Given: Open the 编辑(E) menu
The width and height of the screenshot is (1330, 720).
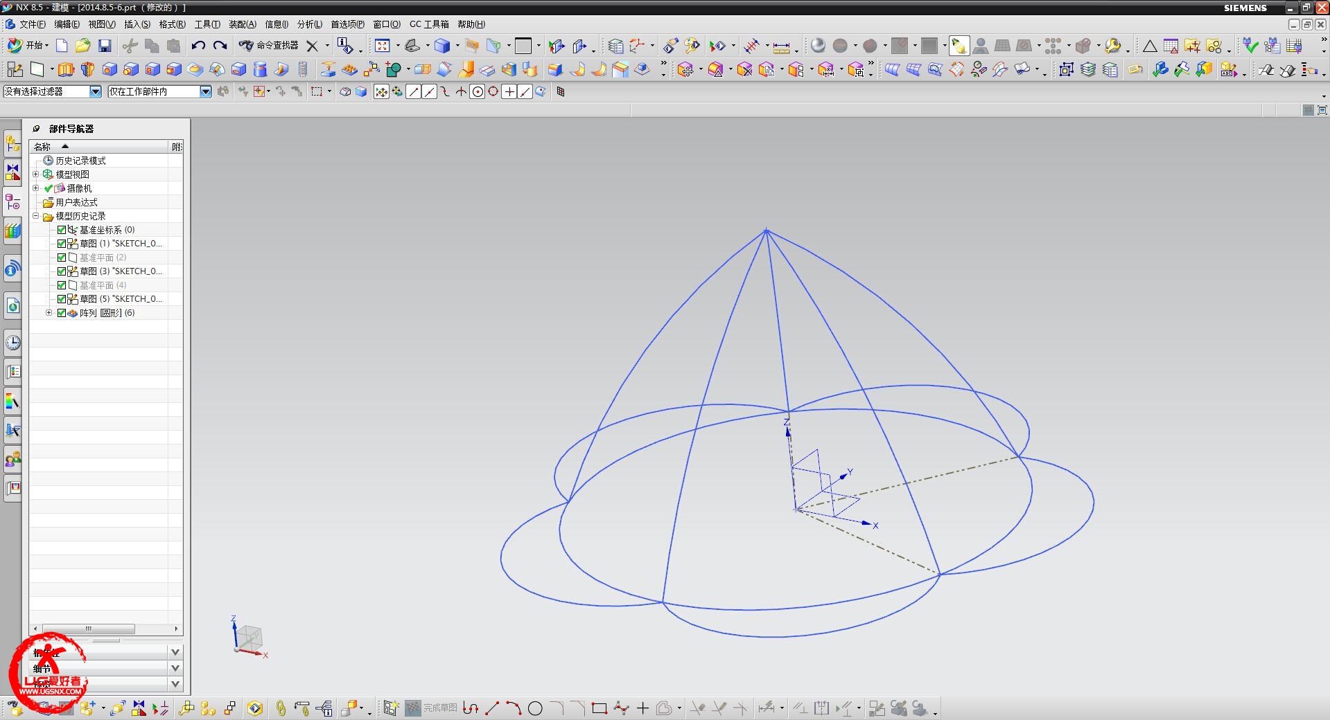Looking at the screenshot, I should pos(67,24).
